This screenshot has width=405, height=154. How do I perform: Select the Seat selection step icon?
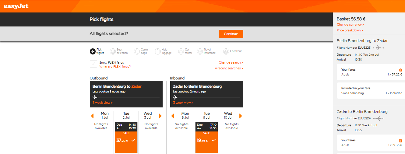pyautogui.click(x=113, y=51)
